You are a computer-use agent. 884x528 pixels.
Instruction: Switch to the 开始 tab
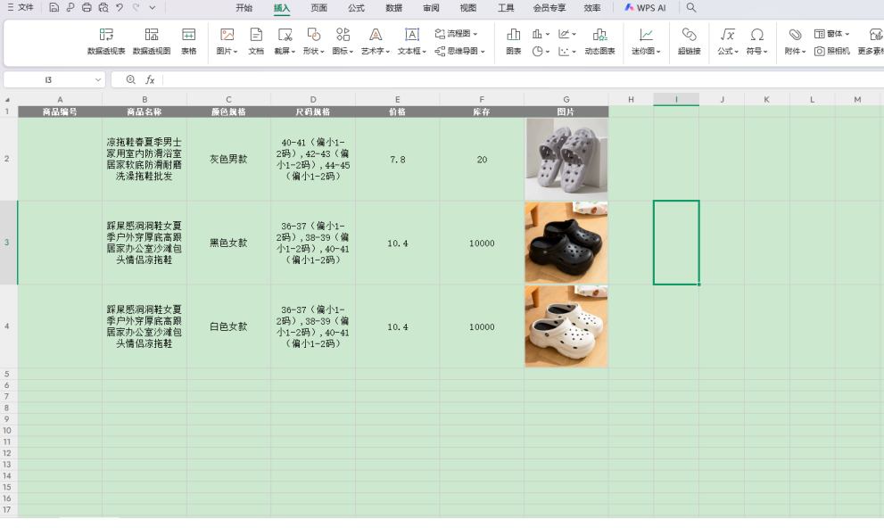tap(244, 8)
